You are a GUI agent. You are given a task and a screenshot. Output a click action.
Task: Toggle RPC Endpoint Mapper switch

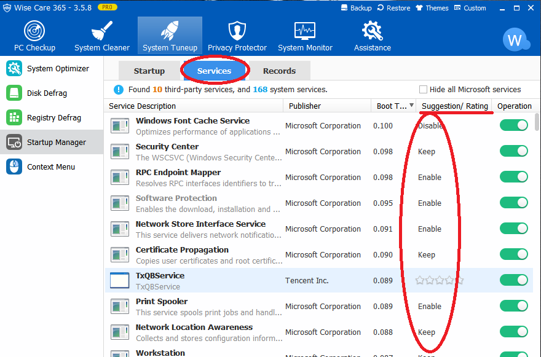coord(514,177)
